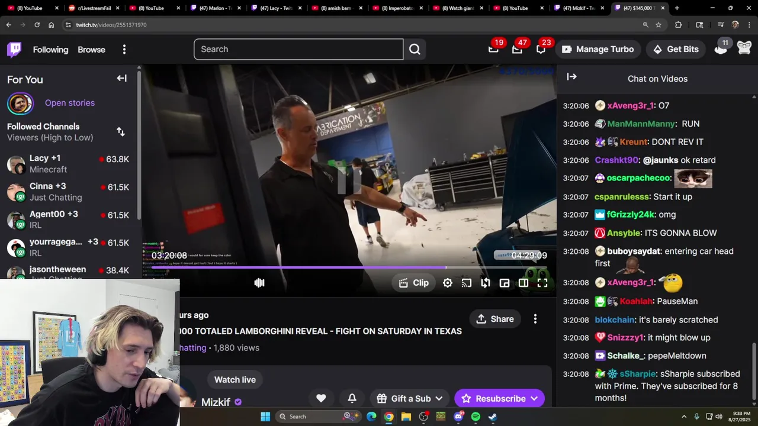Reload the page in Chrome

coord(37,25)
